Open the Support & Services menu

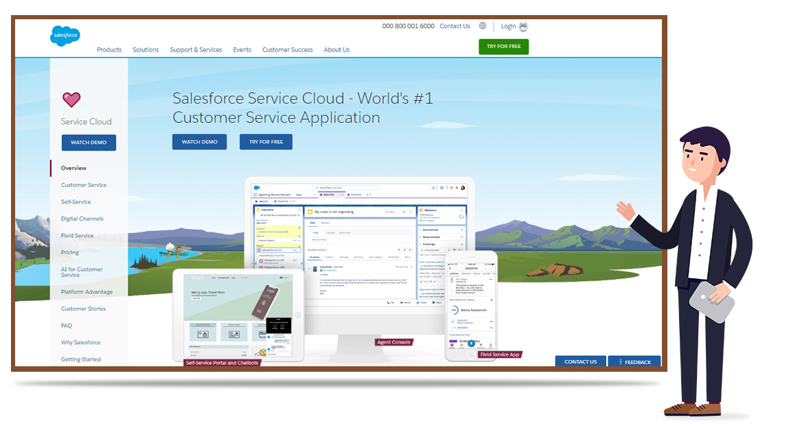point(196,49)
